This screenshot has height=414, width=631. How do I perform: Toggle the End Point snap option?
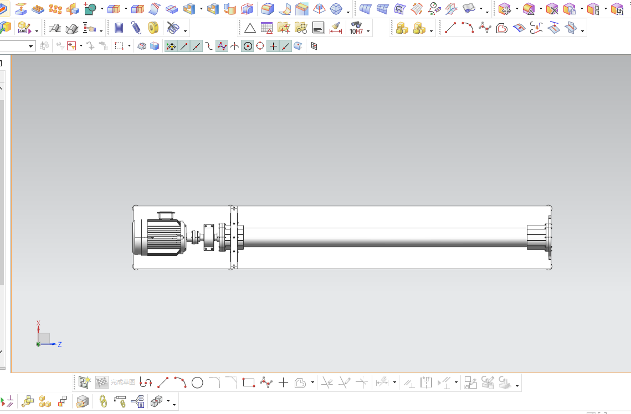(184, 46)
